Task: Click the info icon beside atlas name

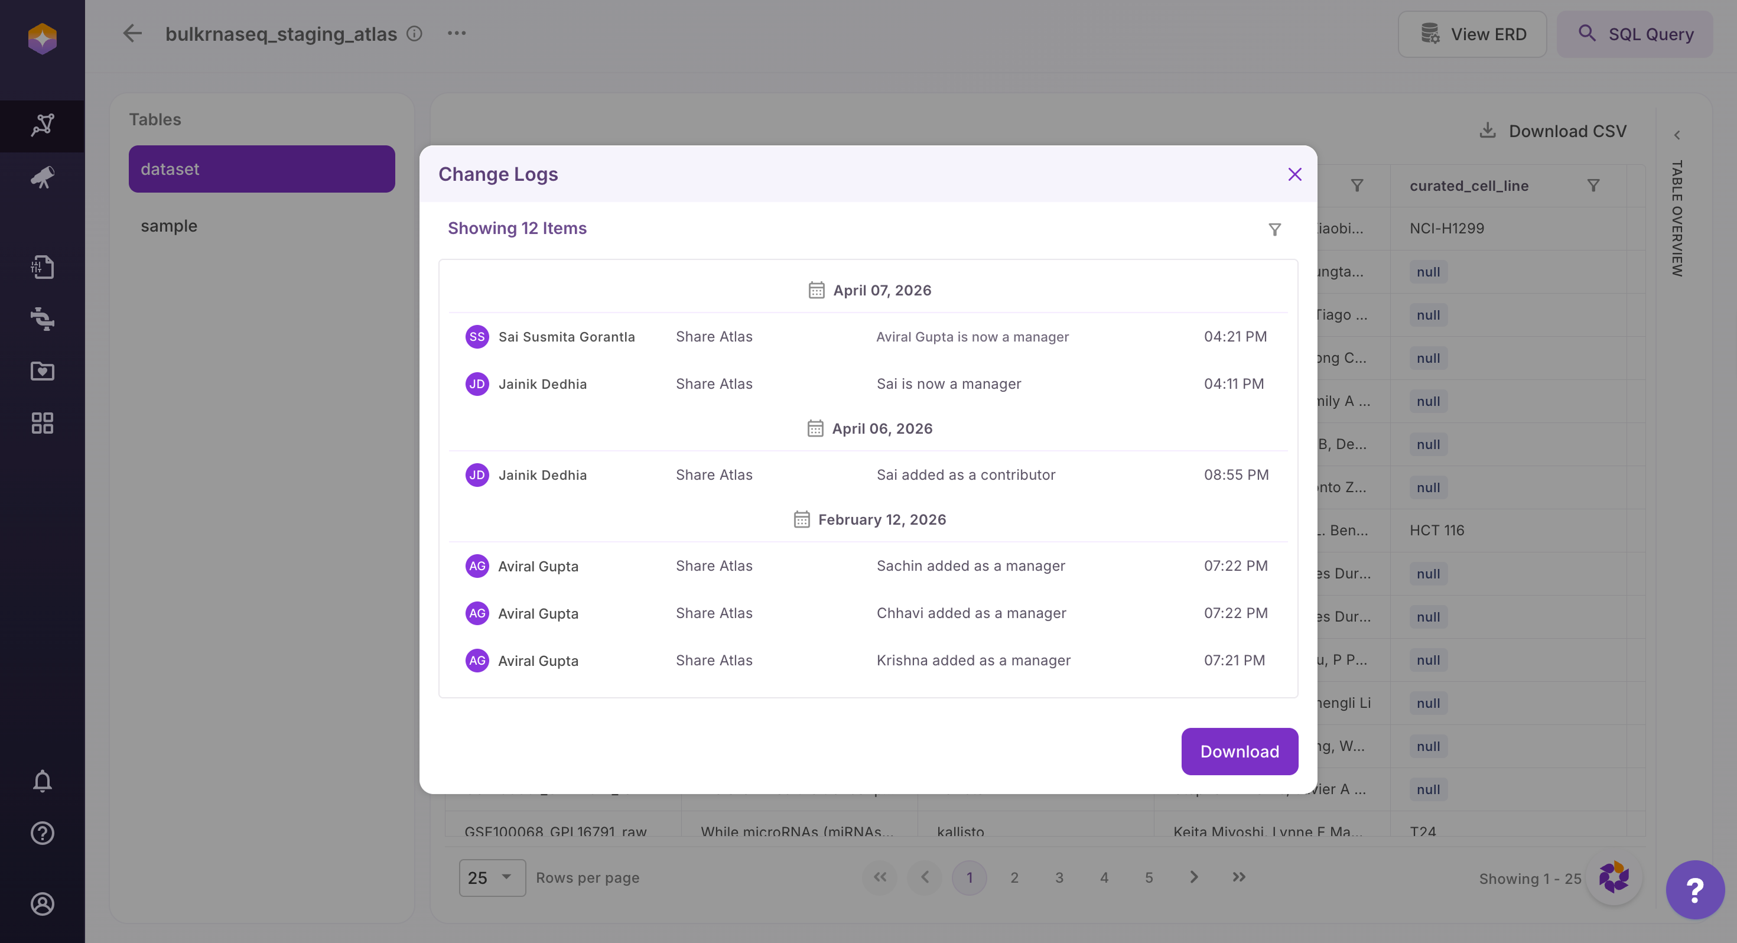Action: (414, 34)
